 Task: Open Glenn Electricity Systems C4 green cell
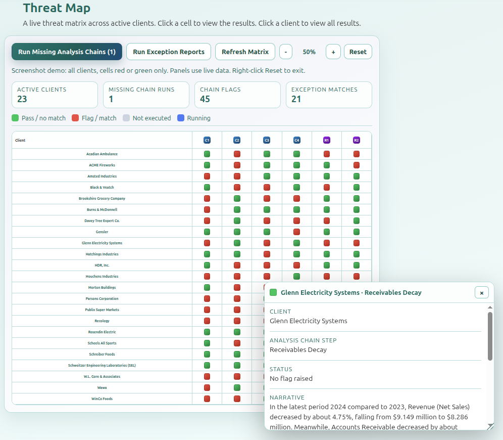click(297, 243)
